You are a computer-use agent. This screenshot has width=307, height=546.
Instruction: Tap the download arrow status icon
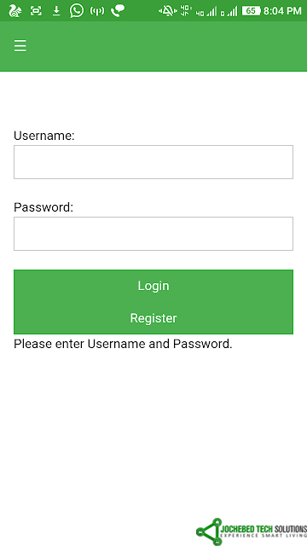tap(56, 11)
